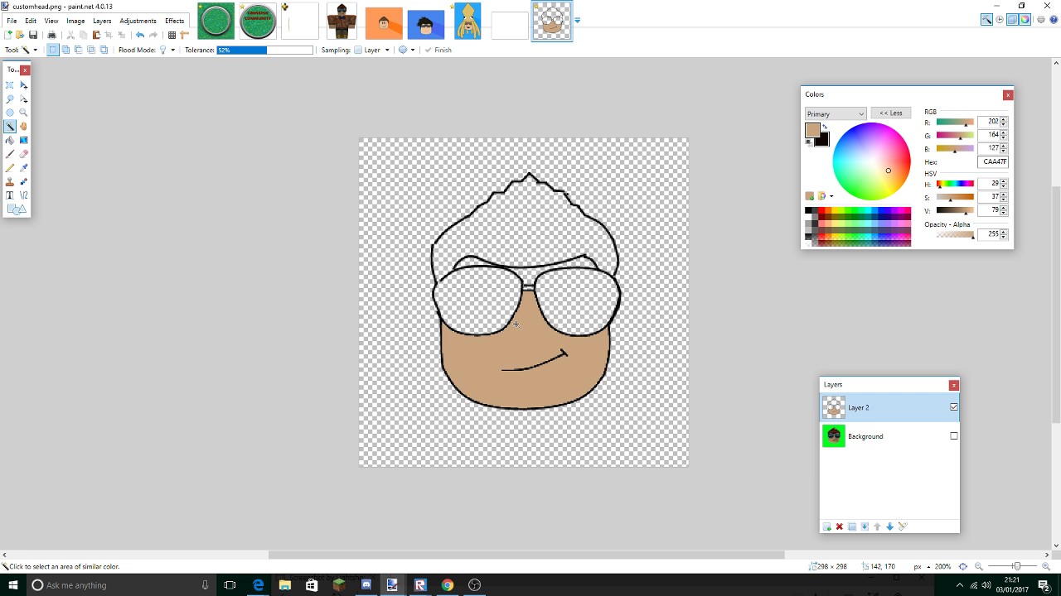Select the Line/Curve tool
1061x596 pixels.
(x=23, y=195)
